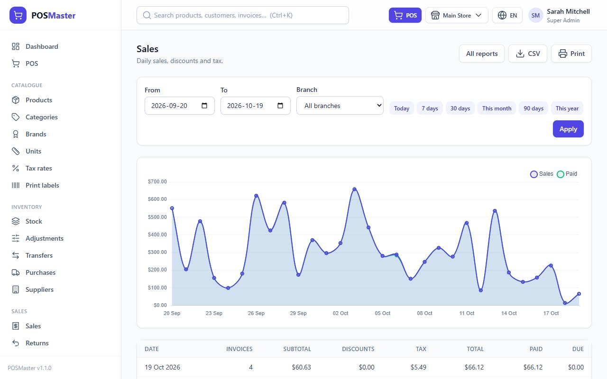The width and height of the screenshot is (607, 379).
Task: Toggle the Sales series in chart legend
Action: tap(542, 174)
